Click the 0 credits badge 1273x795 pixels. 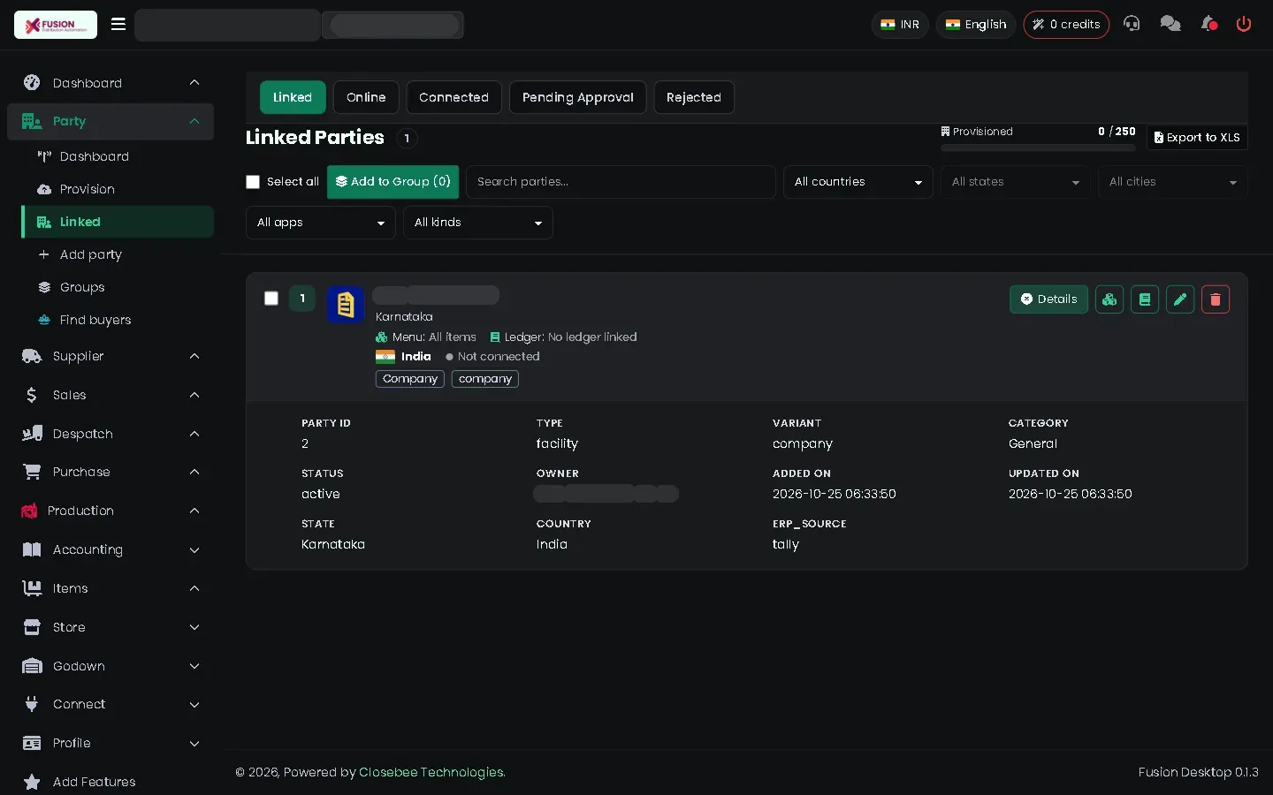click(x=1066, y=25)
